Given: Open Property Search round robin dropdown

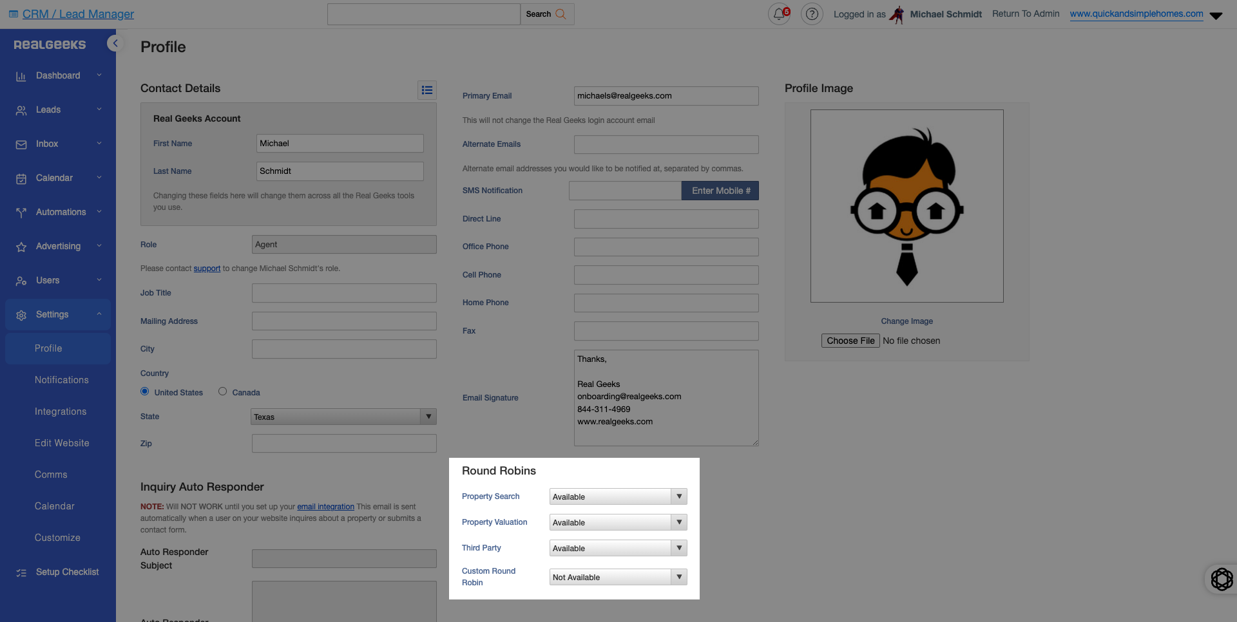Looking at the screenshot, I should point(618,496).
